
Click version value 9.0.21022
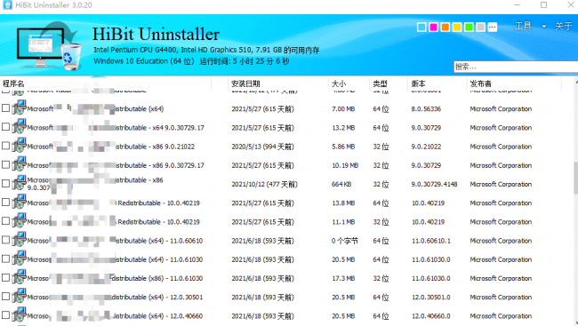coord(426,147)
